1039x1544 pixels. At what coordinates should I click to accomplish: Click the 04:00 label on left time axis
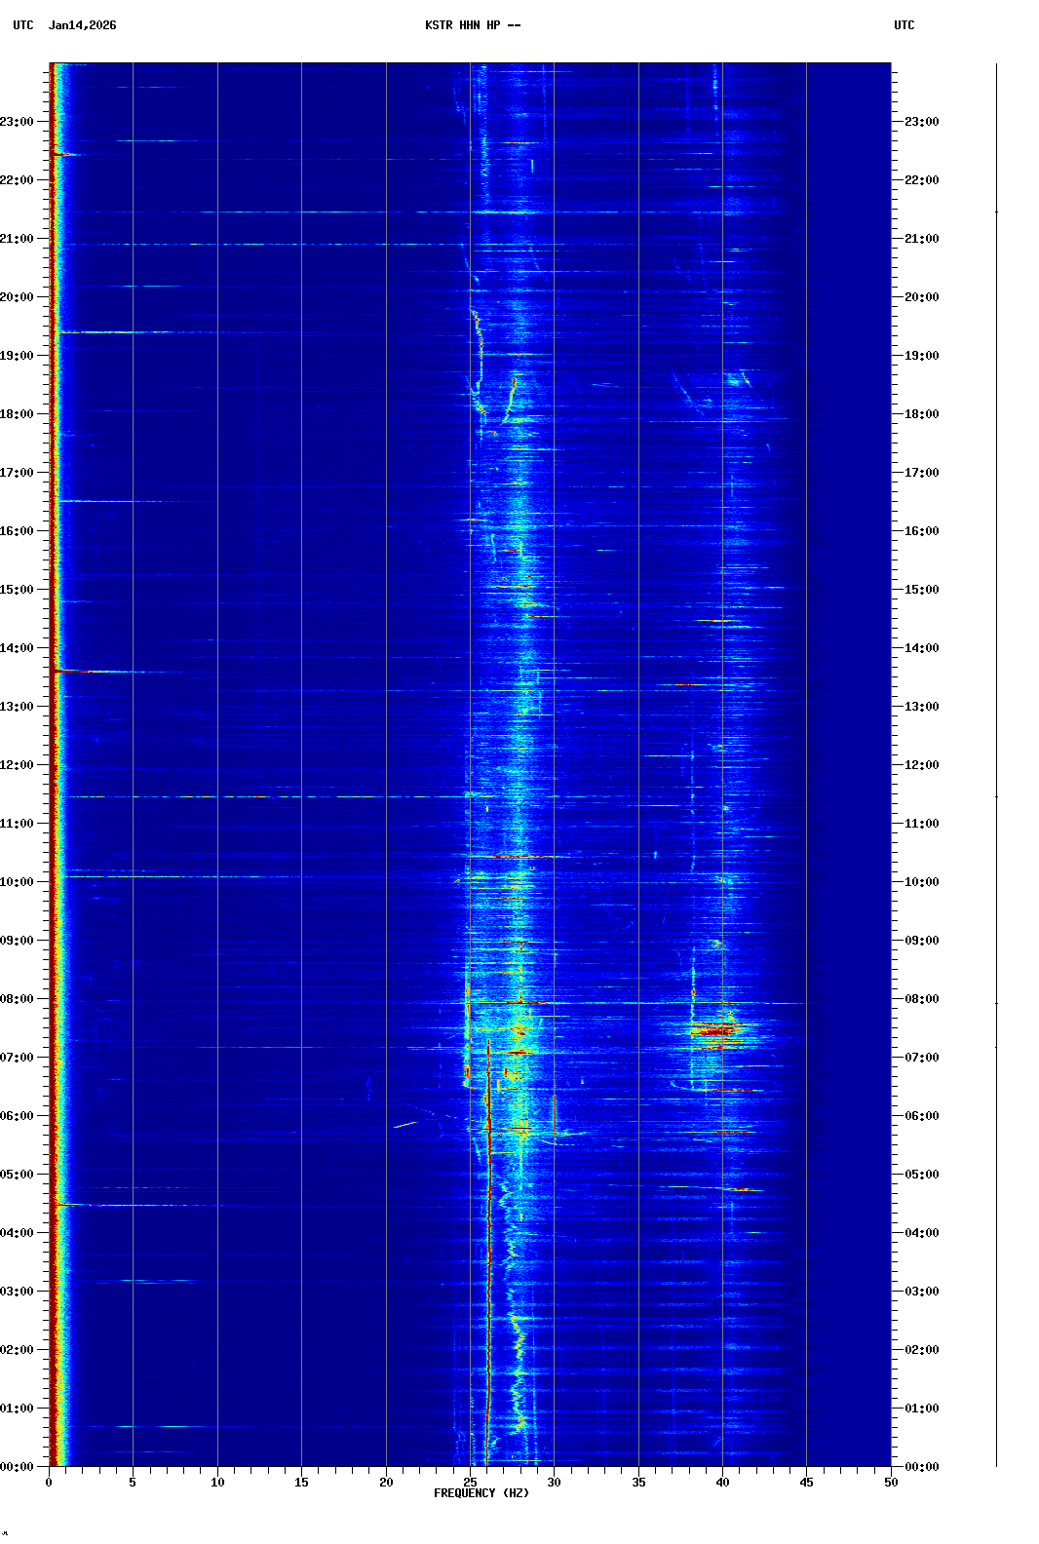pos(18,1233)
